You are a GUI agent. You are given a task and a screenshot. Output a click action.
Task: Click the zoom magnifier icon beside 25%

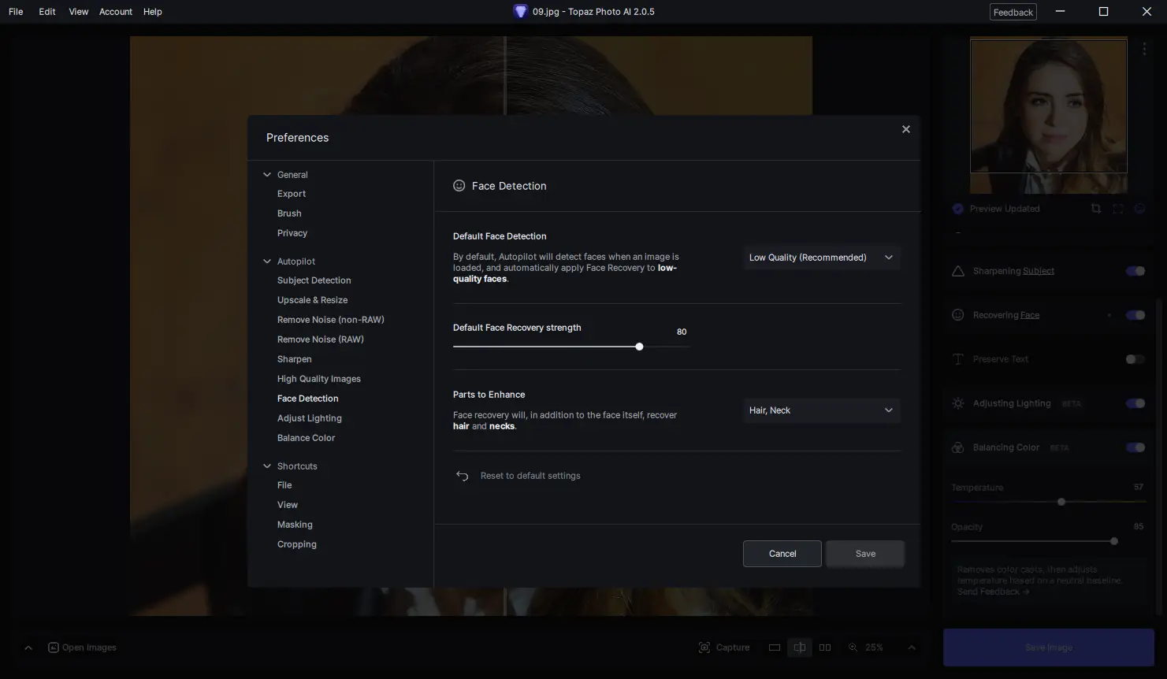[x=853, y=647]
